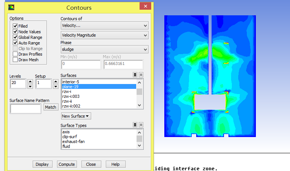The image size is (290, 171).
Task: Click the Levels input field
Action: 18,84
